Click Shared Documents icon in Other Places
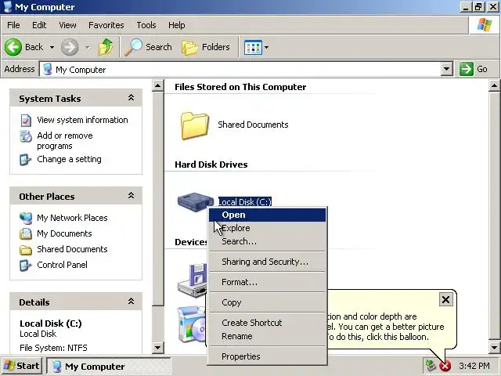This screenshot has width=501, height=376. click(26, 250)
